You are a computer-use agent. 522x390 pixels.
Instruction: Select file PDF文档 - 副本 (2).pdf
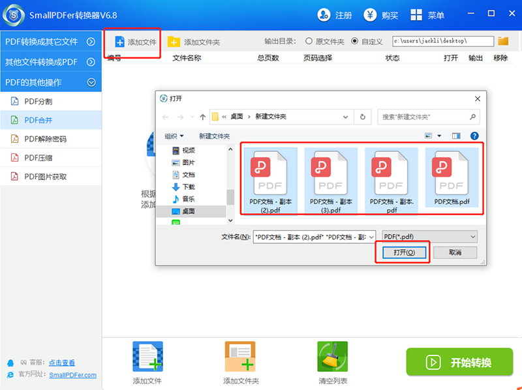pyautogui.click(x=270, y=182)
